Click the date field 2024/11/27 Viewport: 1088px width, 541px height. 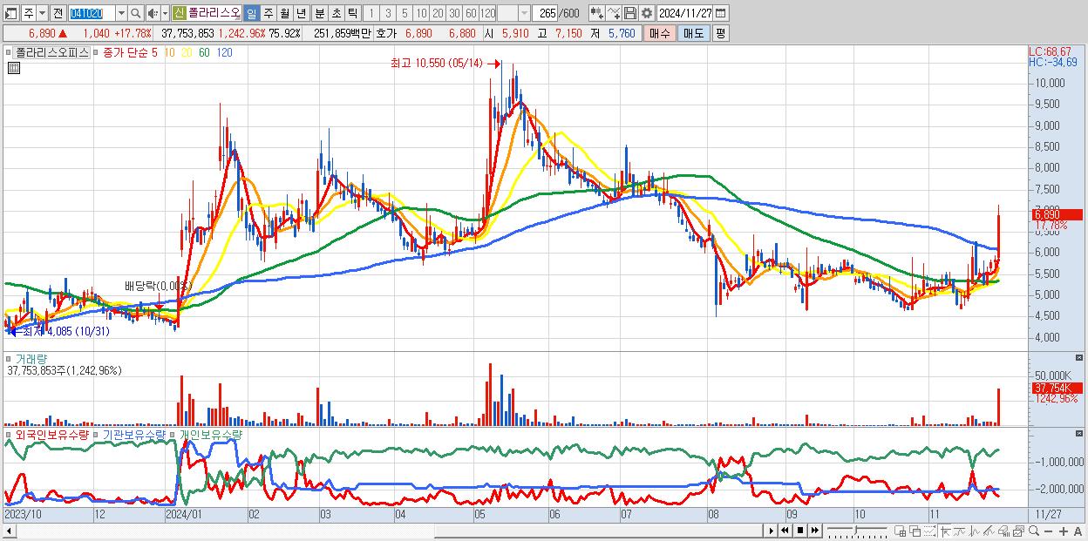pos(684,13)
